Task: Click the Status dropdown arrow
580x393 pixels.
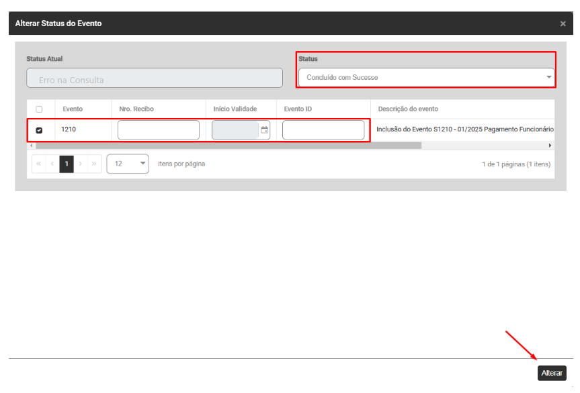Action: tap(549, 78)
